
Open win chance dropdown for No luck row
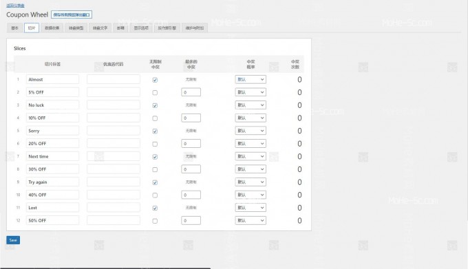[x=251, y=105]
